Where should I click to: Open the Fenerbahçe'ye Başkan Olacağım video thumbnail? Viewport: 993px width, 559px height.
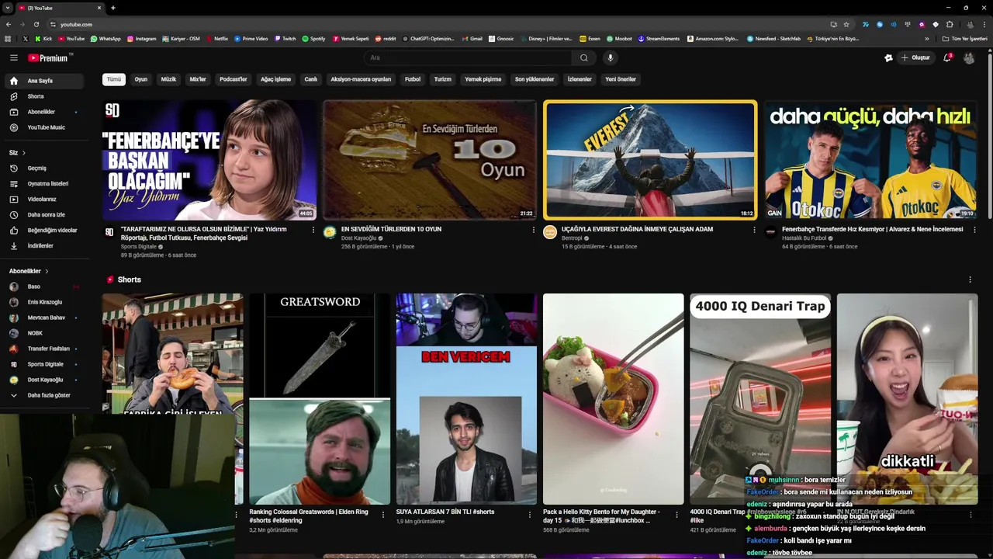[x=209, y=160]
